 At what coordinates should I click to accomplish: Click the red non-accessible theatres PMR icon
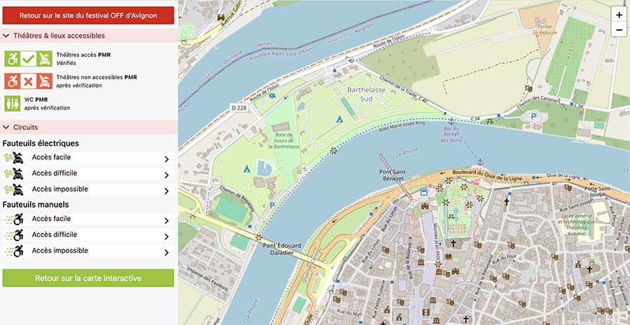point(28,81)
